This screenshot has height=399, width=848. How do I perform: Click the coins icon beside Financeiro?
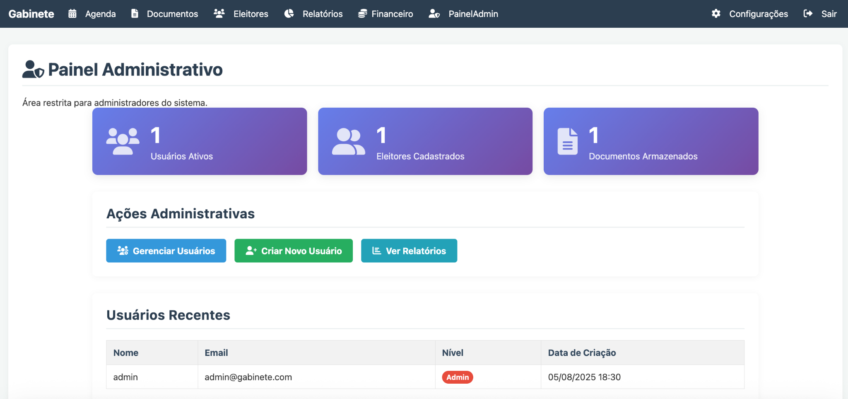tap(363, 14)
